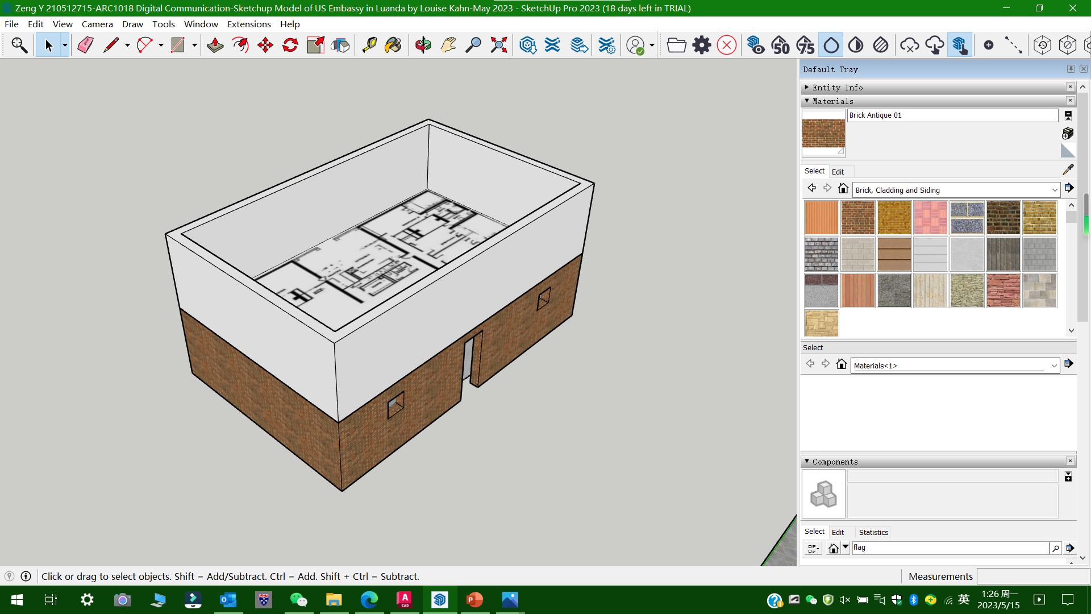Click the component search field containing flag
Image resolution: width=1091 pixels, height=614 pixels.
point(949,547)
